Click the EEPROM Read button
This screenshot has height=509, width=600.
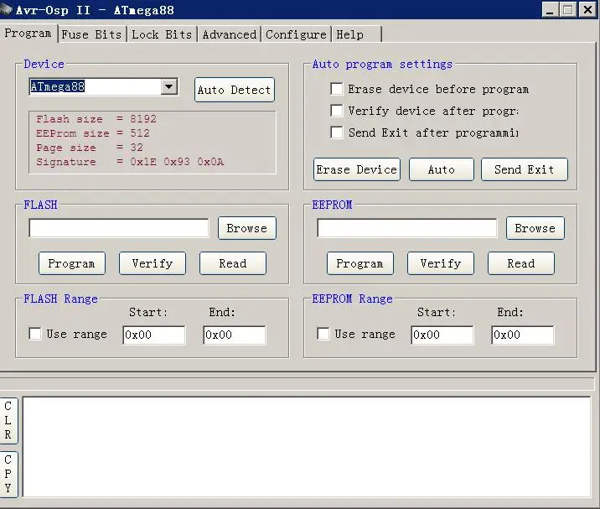520,263
